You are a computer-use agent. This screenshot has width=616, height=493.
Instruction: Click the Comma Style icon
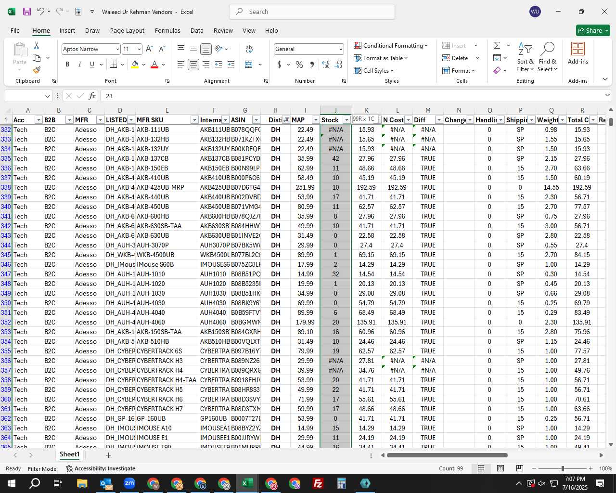tap(312, 64)
